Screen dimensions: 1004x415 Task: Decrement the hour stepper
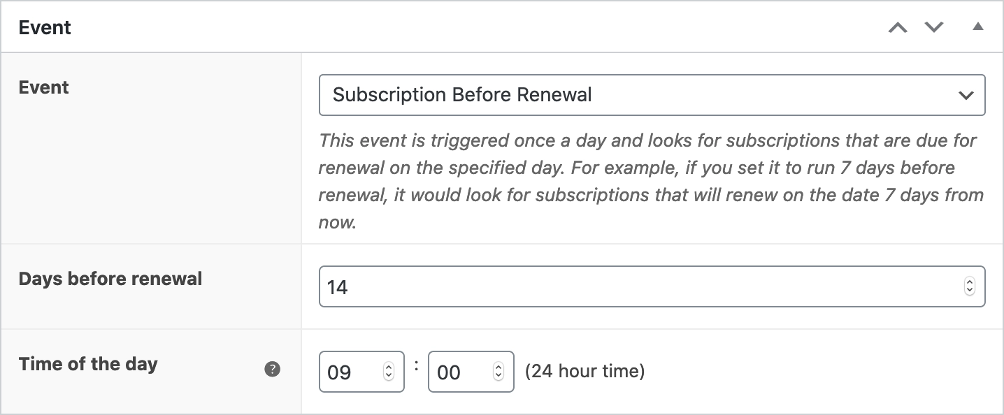(x=389, y=376)
